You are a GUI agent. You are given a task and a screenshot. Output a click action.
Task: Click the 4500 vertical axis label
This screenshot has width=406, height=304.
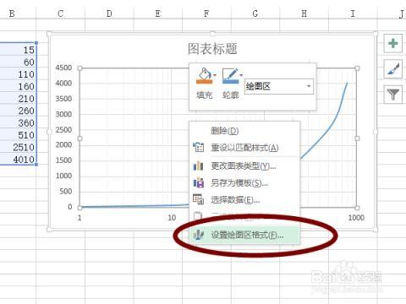click(63, 68)
